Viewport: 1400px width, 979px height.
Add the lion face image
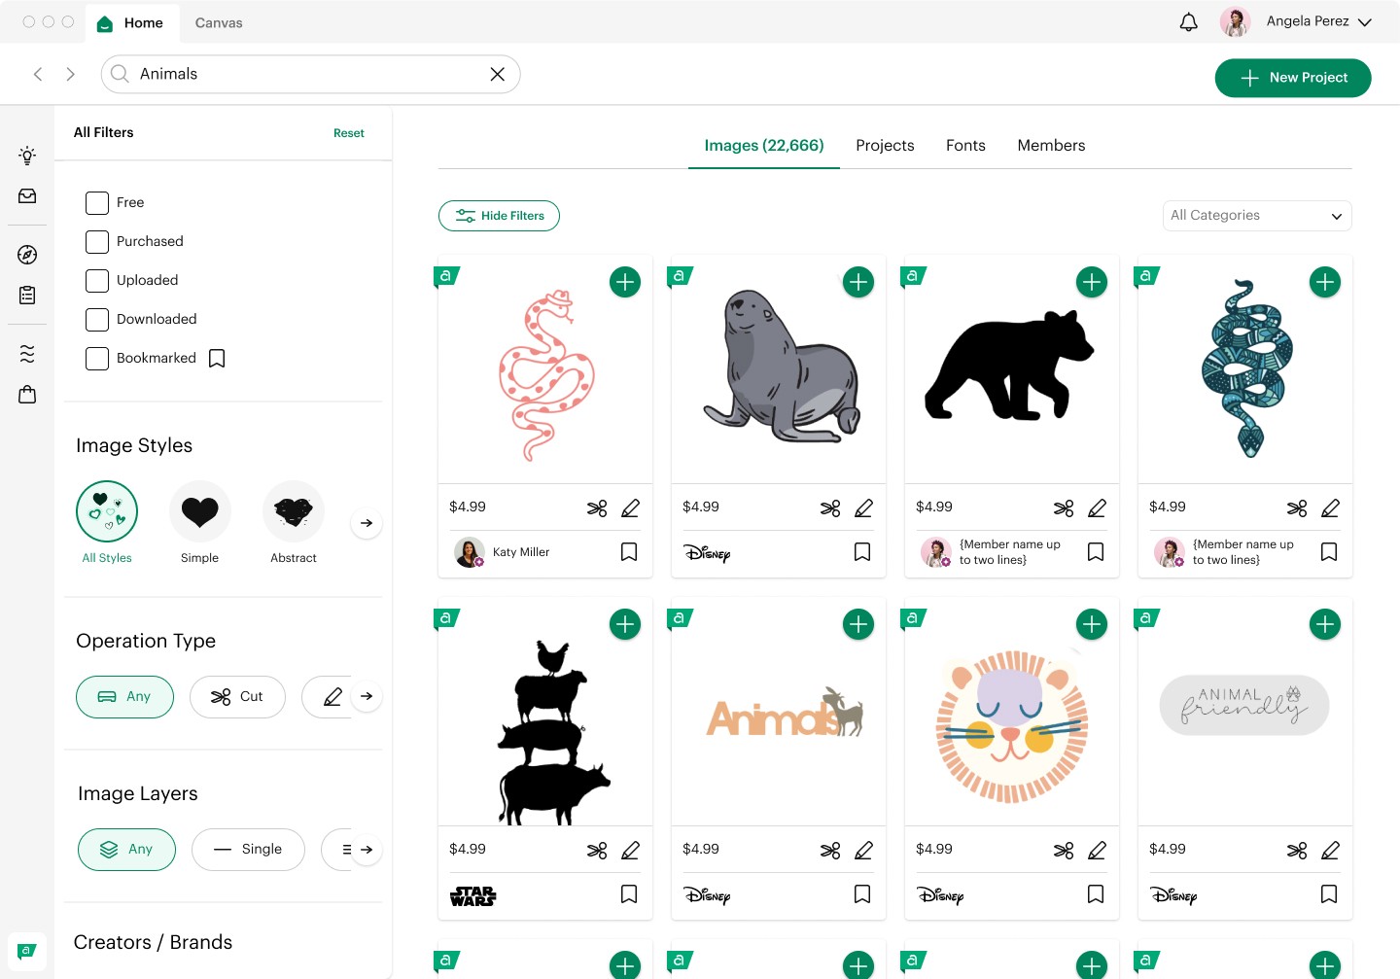1092,624
